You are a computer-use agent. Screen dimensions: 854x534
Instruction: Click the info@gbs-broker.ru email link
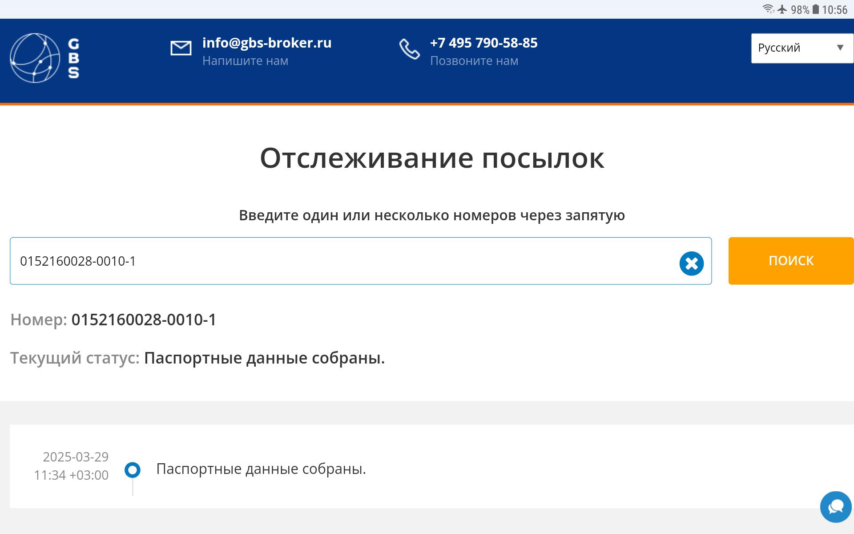click(x=267, y=43)
